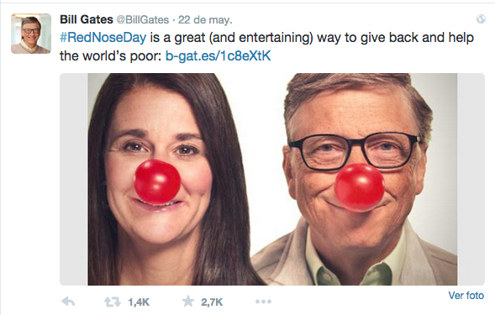Favorite the tweet with the star icon

188,302
